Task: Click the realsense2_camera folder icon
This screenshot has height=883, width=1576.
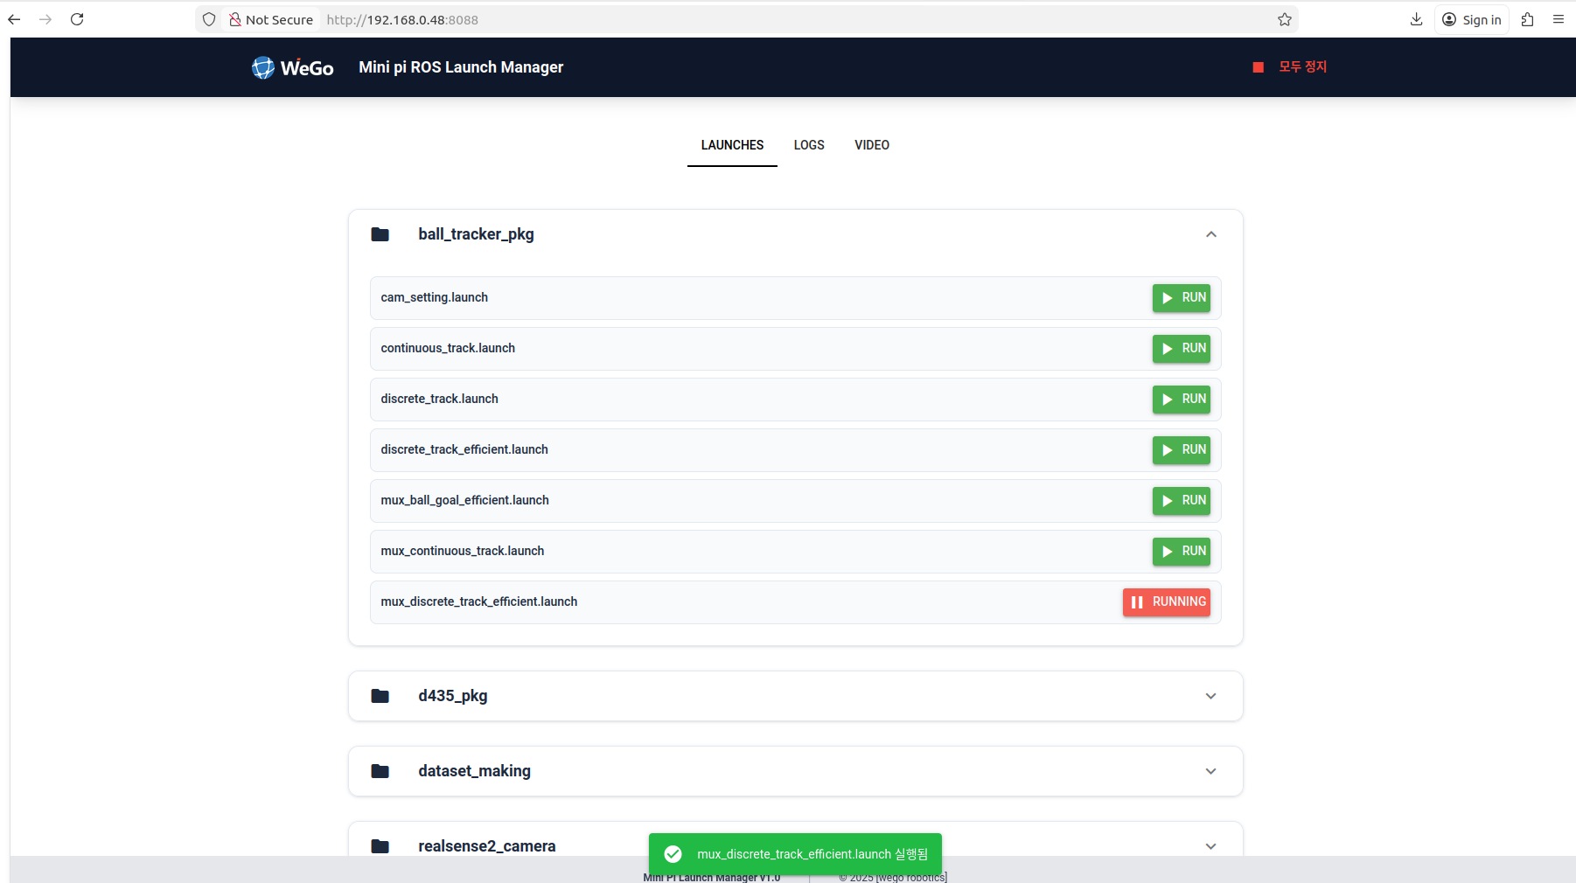Action: click(x=380, y=846)
